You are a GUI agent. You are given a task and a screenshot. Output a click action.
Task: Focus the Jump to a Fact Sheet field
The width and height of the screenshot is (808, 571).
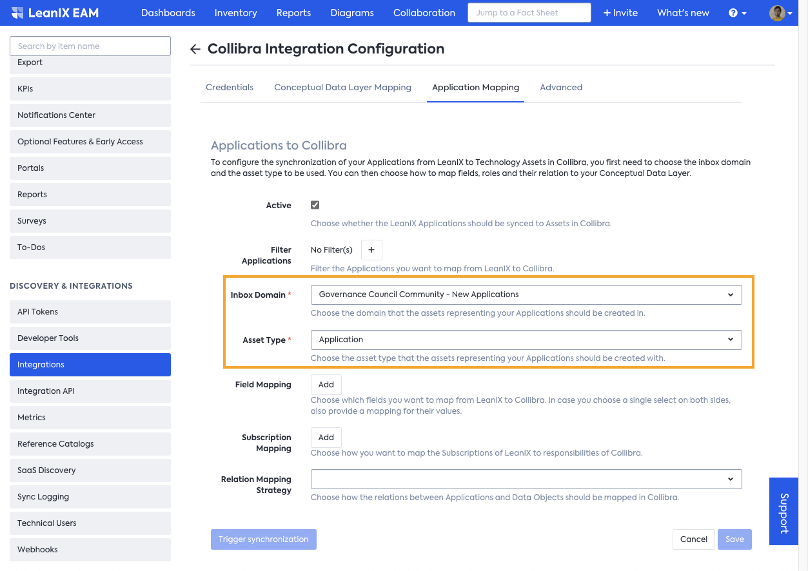click(529, 13)
